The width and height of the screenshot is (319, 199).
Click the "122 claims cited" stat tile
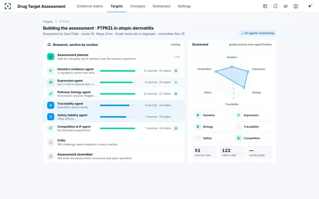coord(232,152)
